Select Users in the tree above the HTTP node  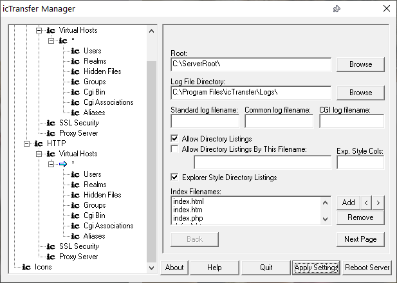pos(93,51)
